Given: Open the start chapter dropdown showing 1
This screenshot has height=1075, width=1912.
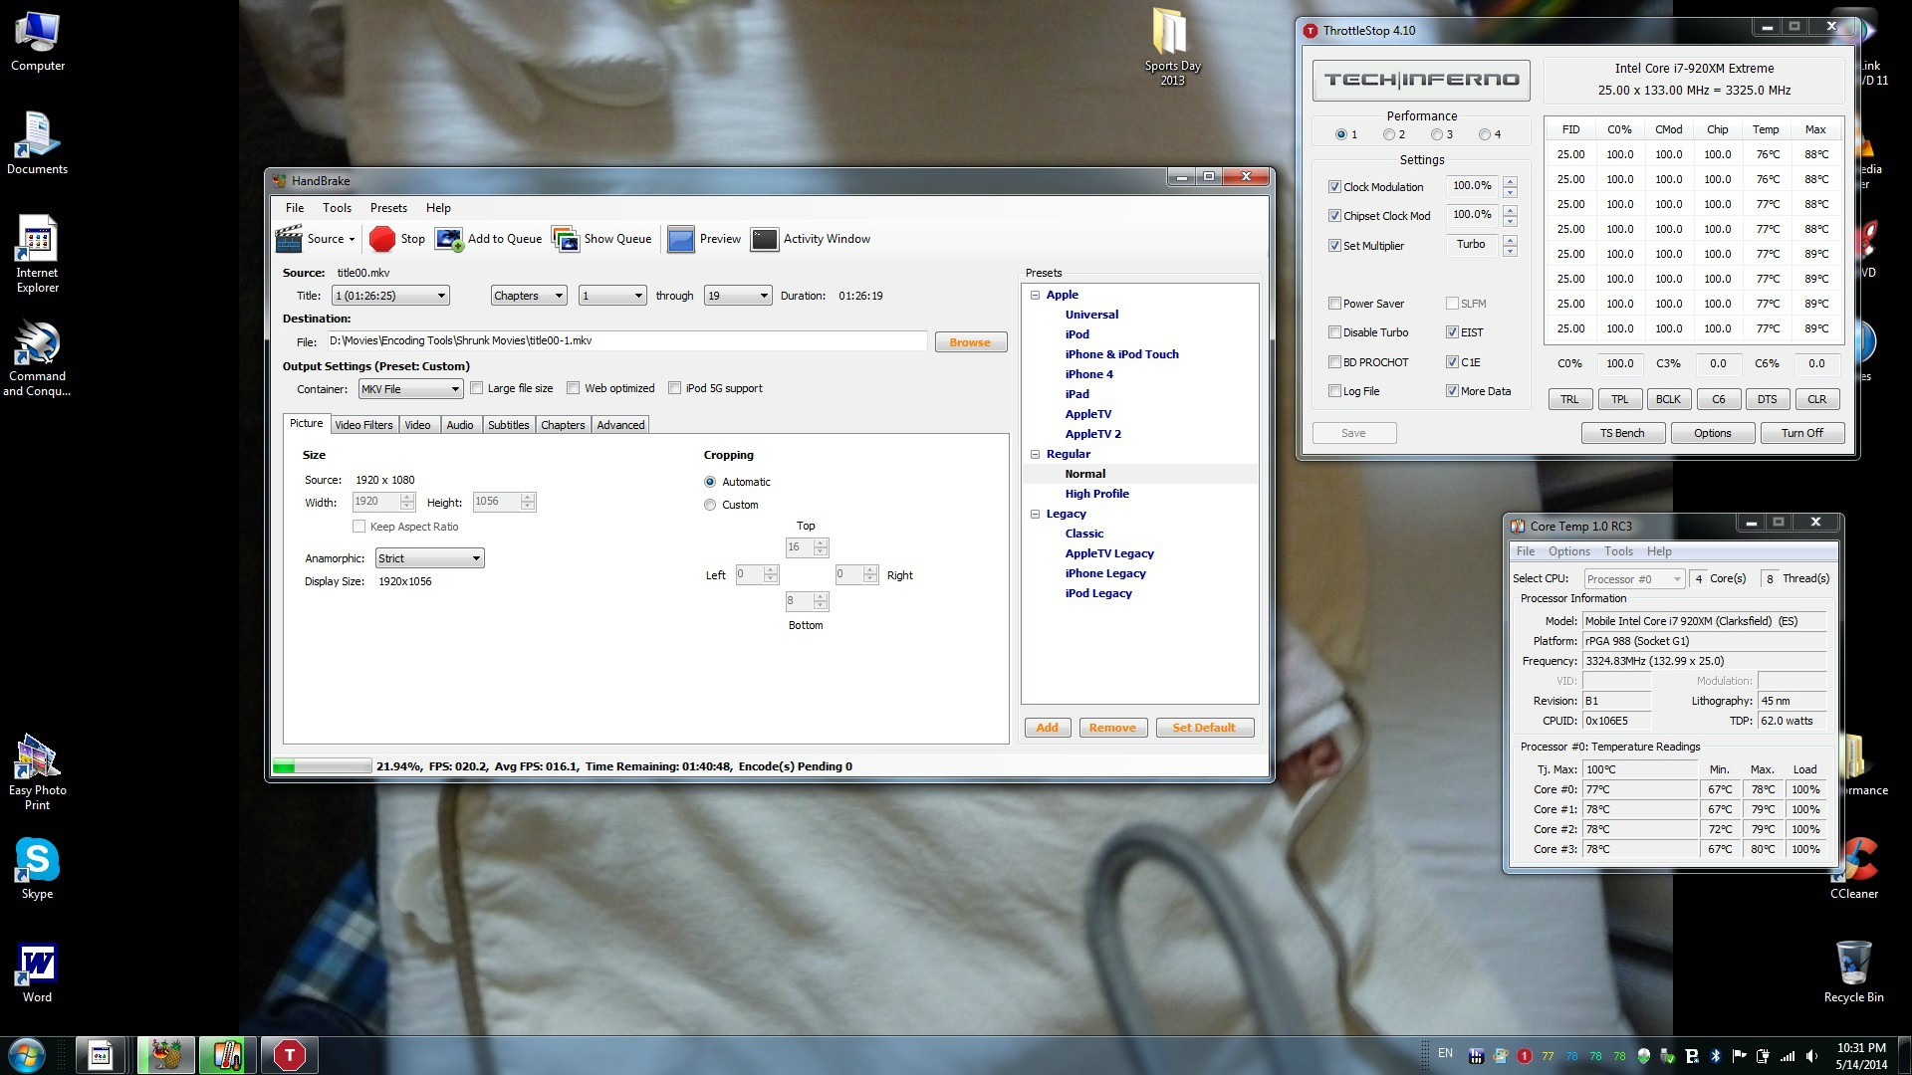Looking at the screenshot, I should point(612,296).
